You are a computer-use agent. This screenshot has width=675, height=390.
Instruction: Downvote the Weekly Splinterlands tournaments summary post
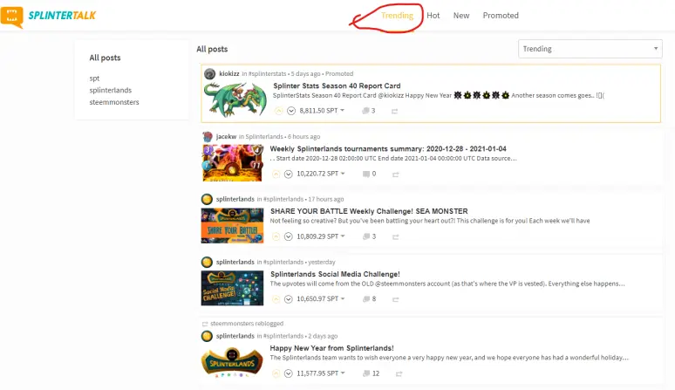coord(289,174)
